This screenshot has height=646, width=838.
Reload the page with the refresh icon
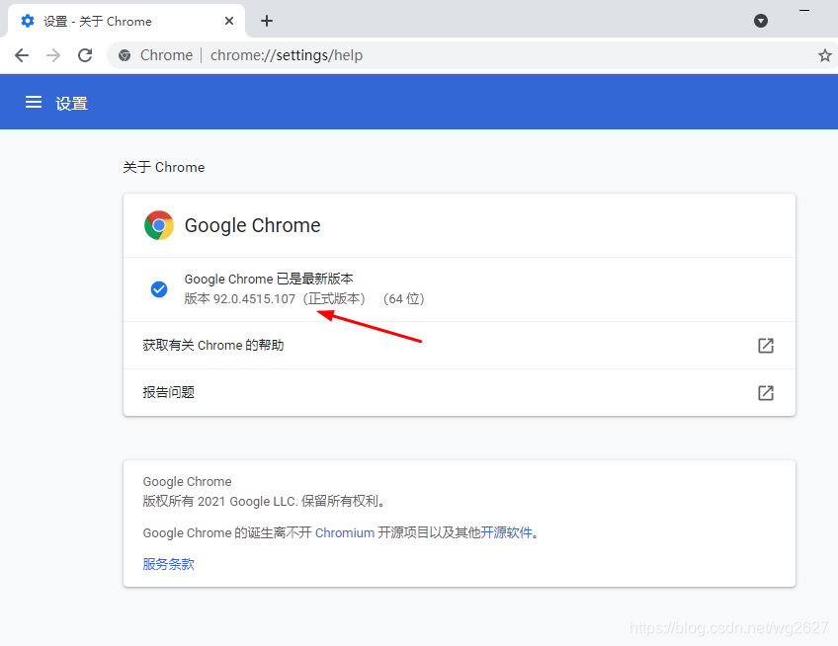(85, 55)
